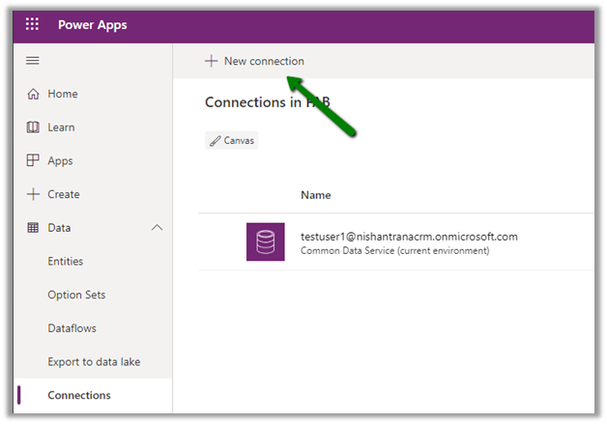Collapse the Data section chevron
Viewport: 607px width, 424px height.
157,228
